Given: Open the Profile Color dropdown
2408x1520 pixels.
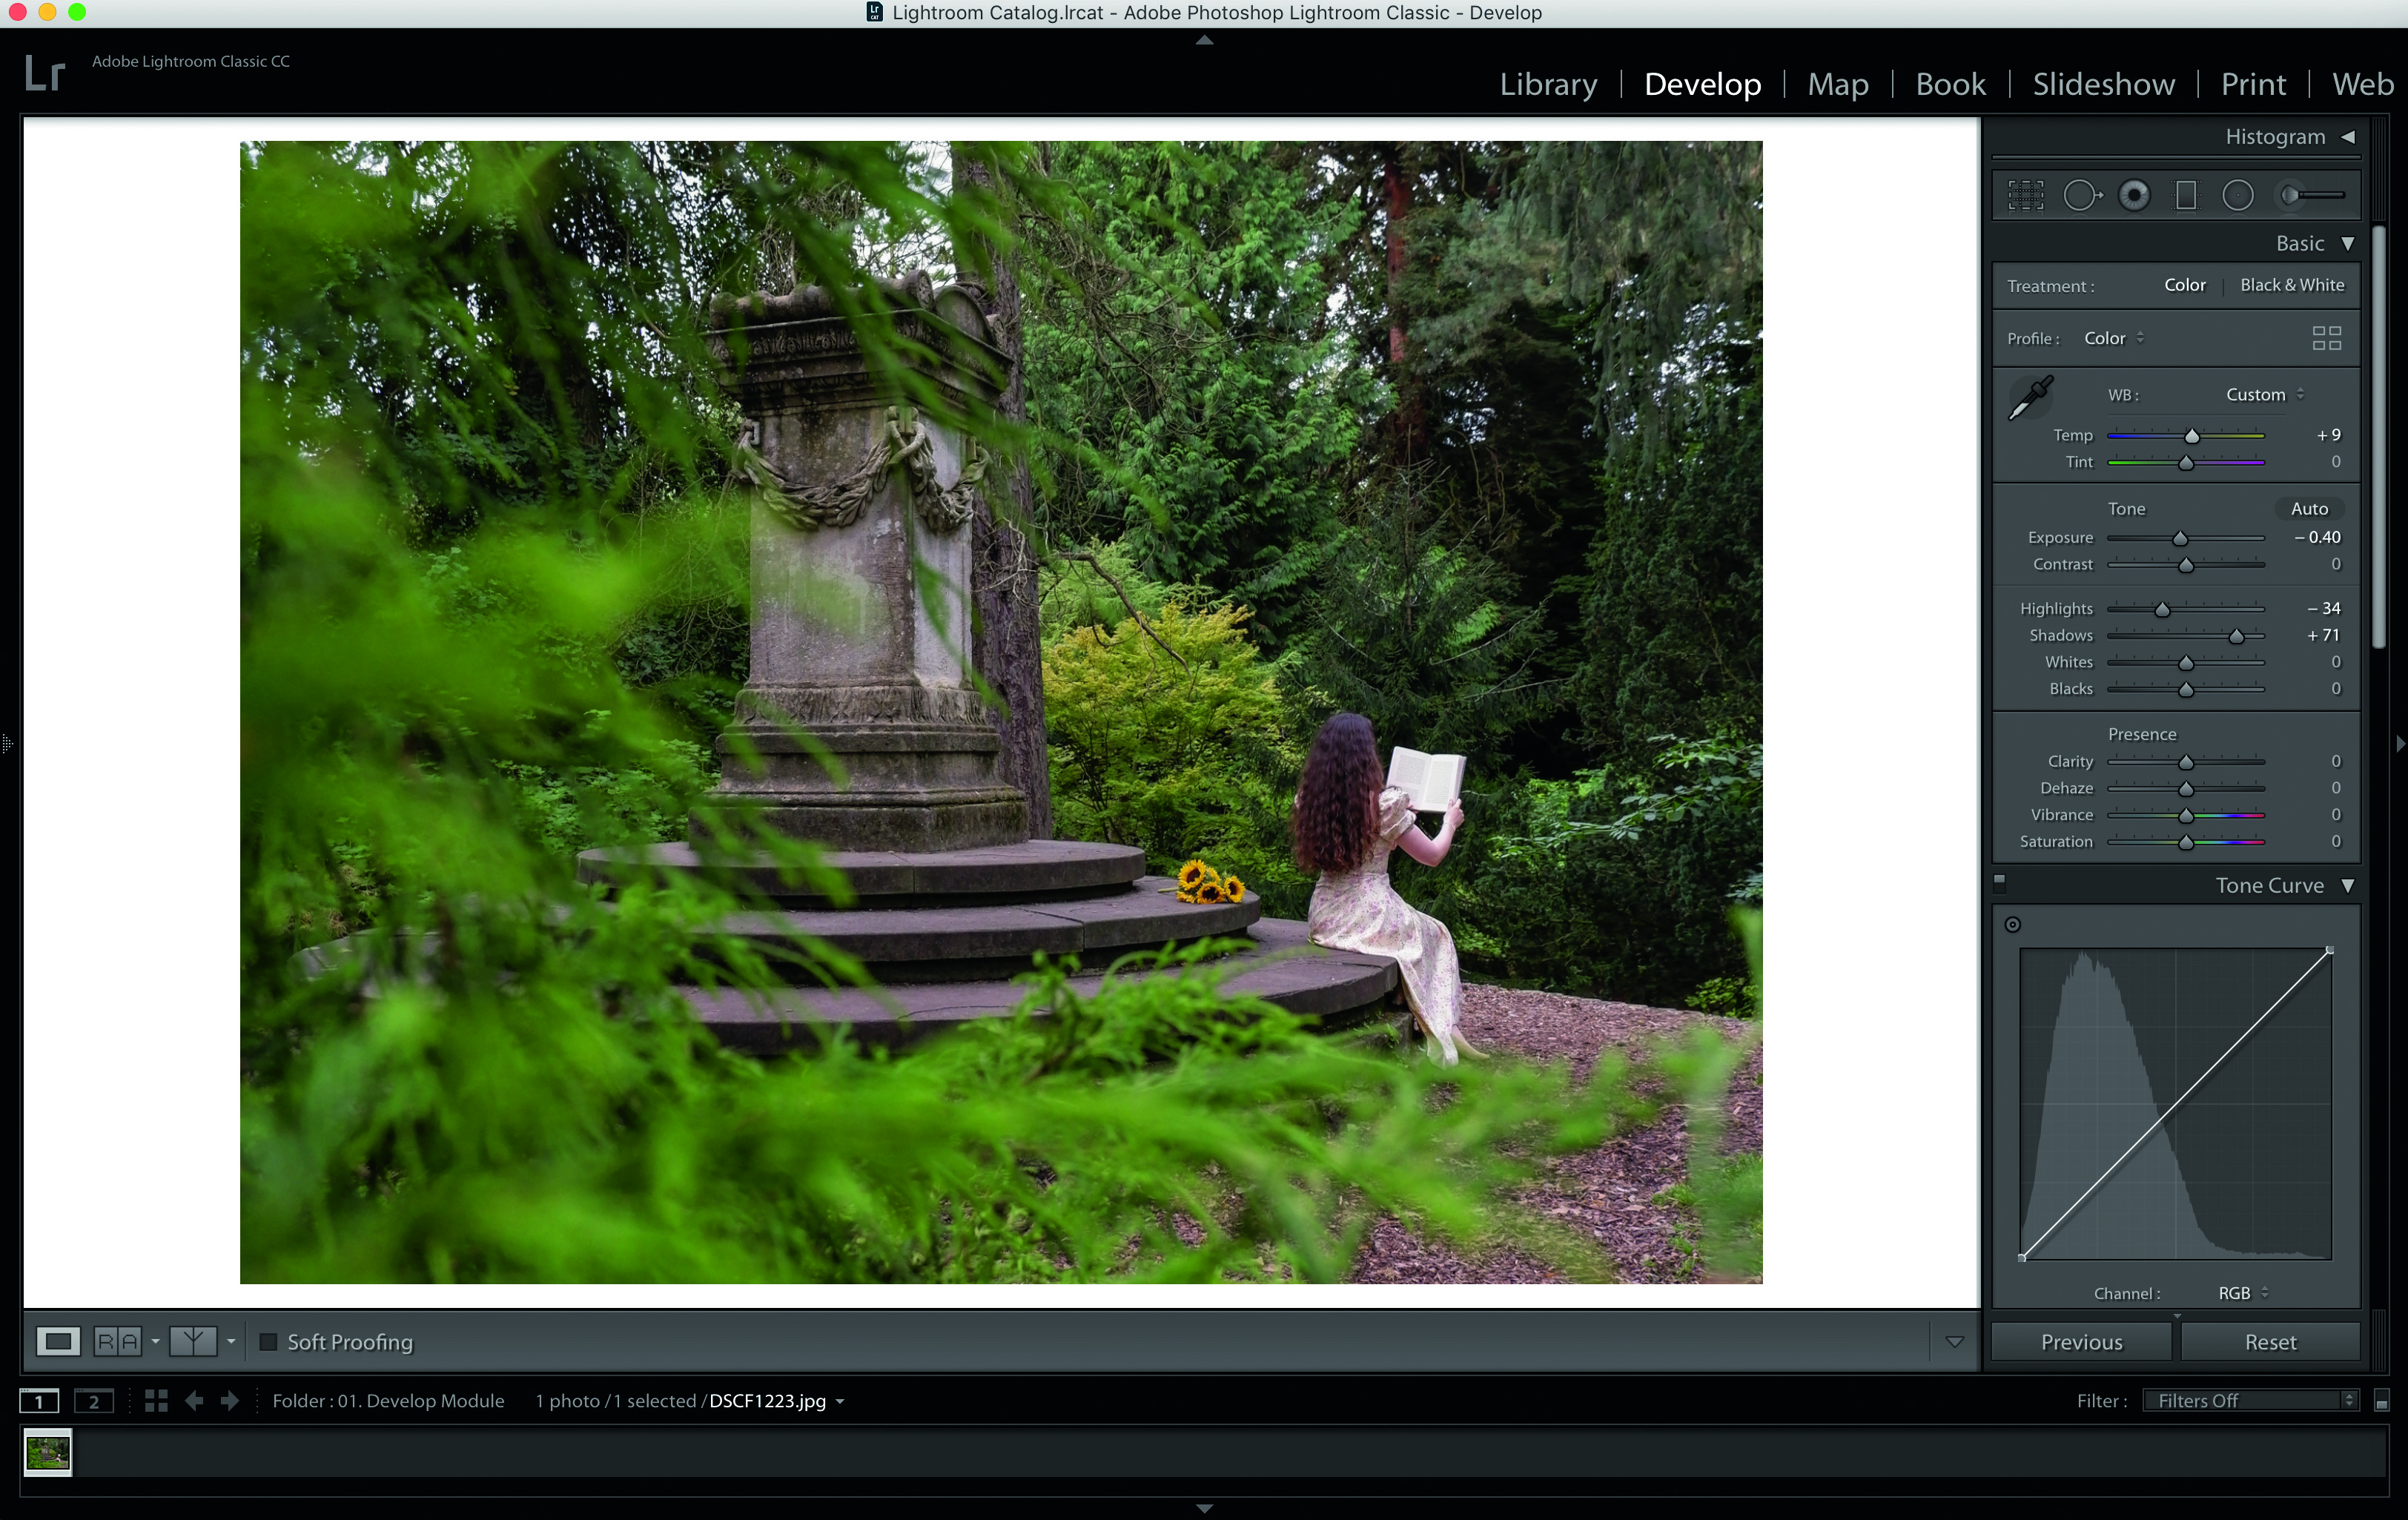Looking at the screenshot, I should tap(2114, 338).
